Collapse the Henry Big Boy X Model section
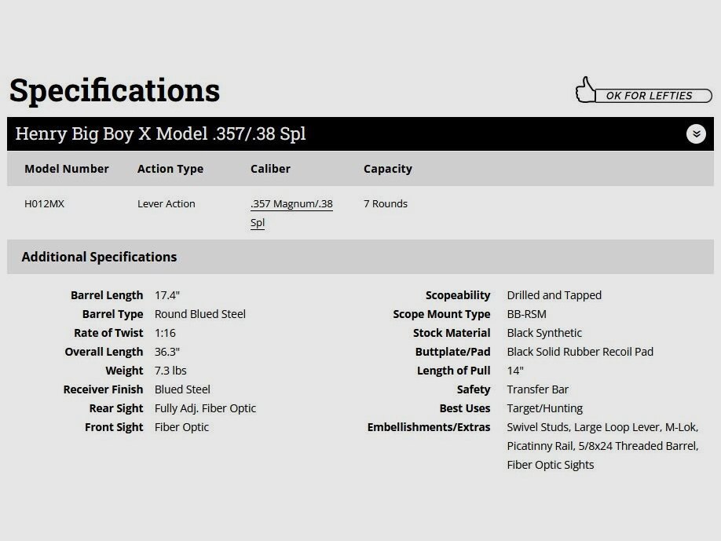Screen dimensions: 721x541 click(696, 133)
